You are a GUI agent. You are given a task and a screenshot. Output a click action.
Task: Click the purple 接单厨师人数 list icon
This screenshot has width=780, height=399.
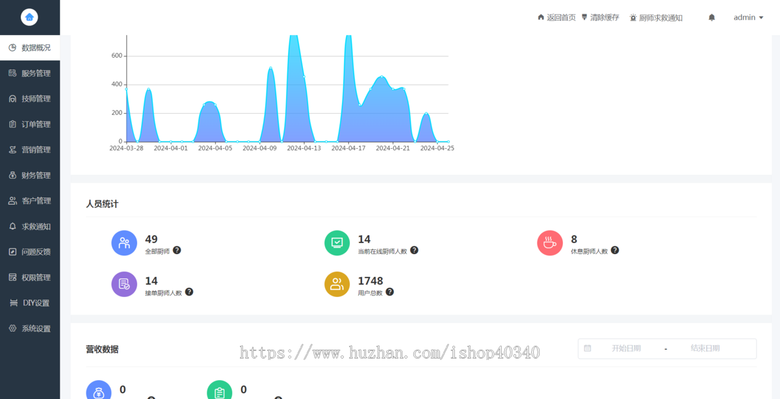(x=124, y=285)
